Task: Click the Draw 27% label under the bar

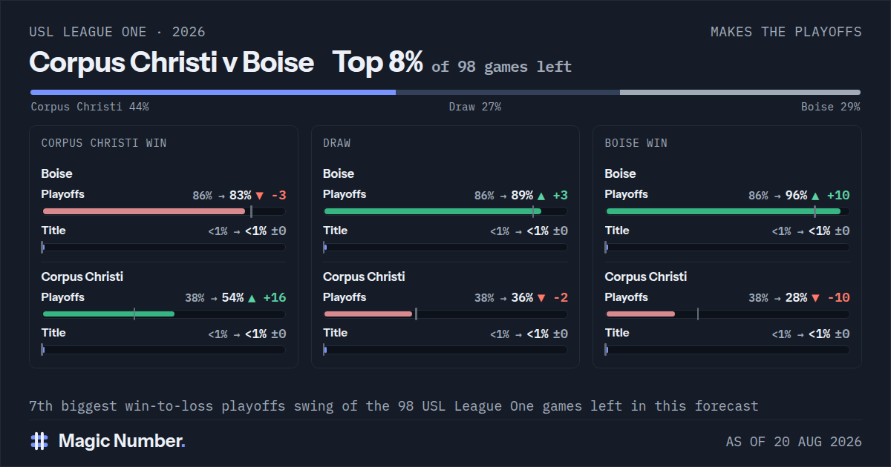Action: pos(475,107)
